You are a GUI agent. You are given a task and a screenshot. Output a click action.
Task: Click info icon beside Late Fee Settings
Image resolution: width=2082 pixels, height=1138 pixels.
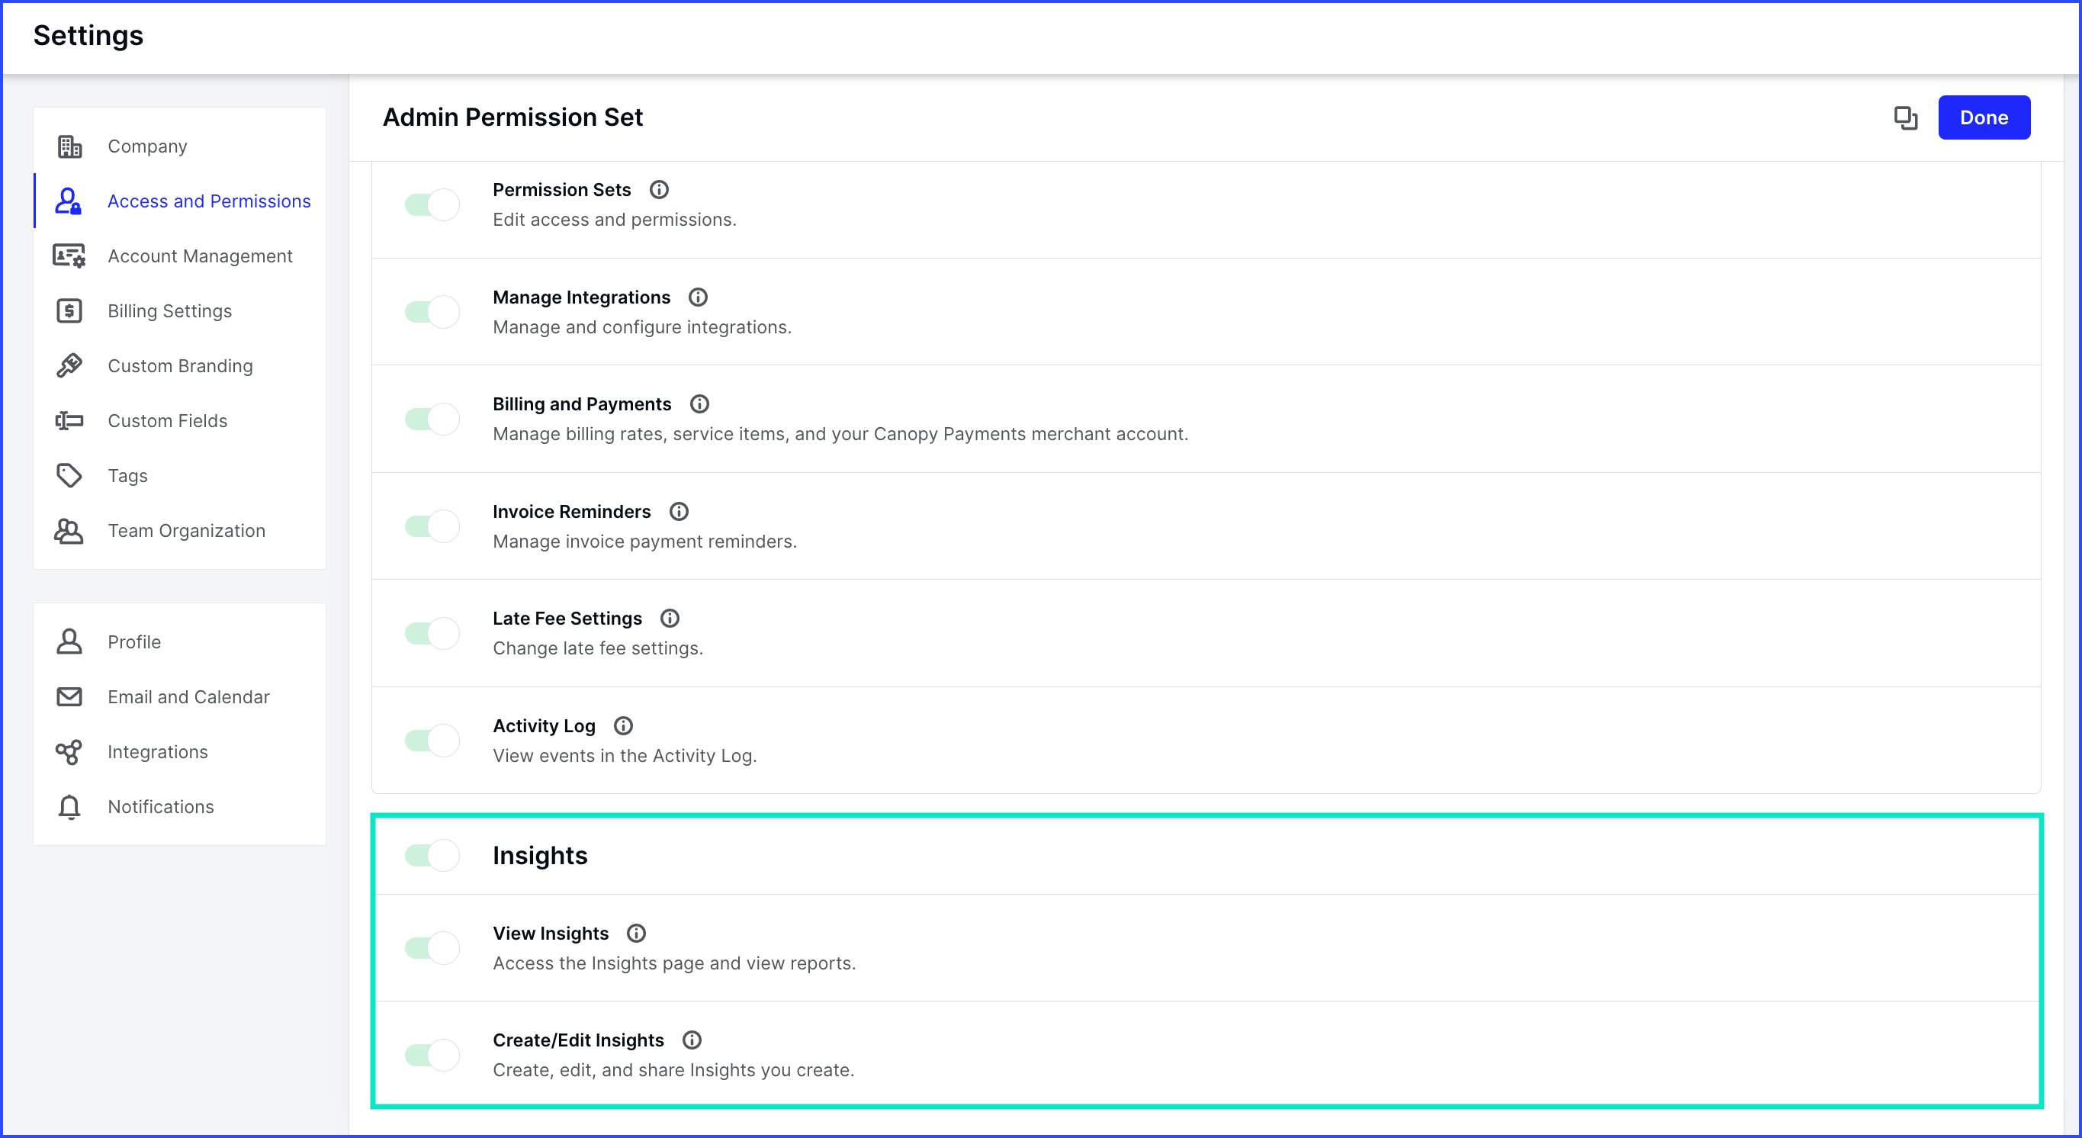click(x=670, y=619)
